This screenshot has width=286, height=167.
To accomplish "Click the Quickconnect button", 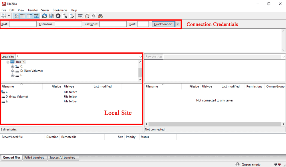I will click(x=163, y=24).
